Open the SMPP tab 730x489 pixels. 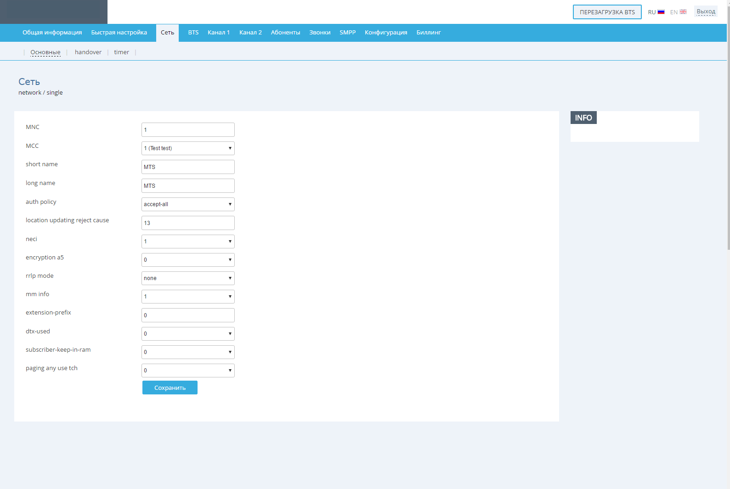(348, 33)
